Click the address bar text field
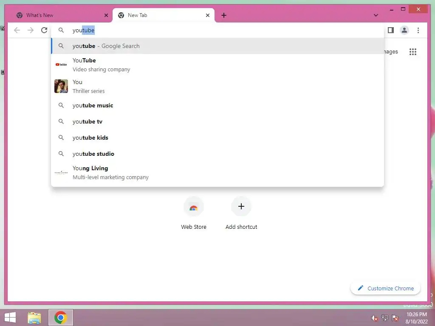 (x=217, y=30)
